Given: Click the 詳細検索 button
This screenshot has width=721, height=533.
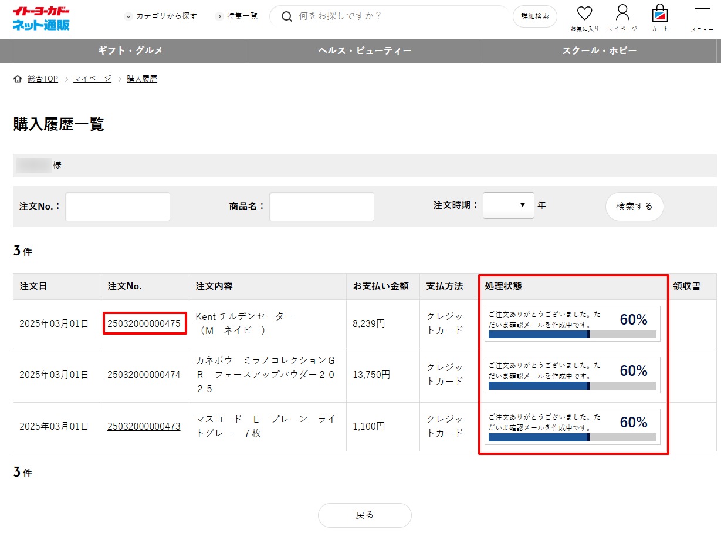Looking at the screenshot, I should click(534, 16).
